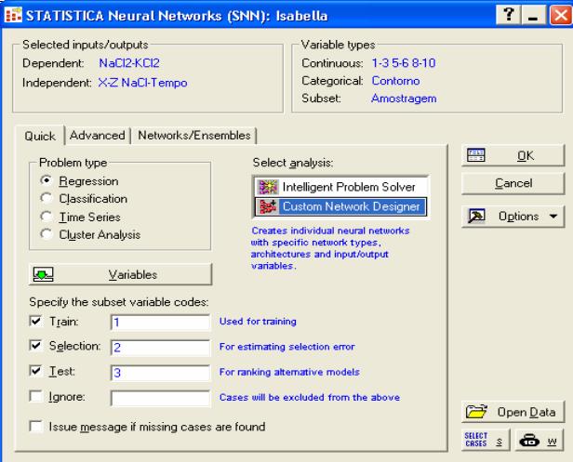Click the yellow folder icon on Open Data

[476, 412]
